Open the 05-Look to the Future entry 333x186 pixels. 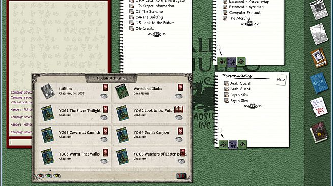[x=155, y=23]
